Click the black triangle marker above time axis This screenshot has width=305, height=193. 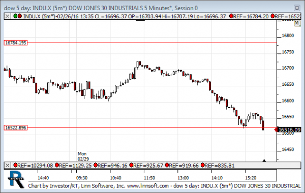pyautogui.click(x=264, y=160)
